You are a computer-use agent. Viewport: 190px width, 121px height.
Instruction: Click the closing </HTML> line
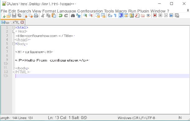click(21, 72)
